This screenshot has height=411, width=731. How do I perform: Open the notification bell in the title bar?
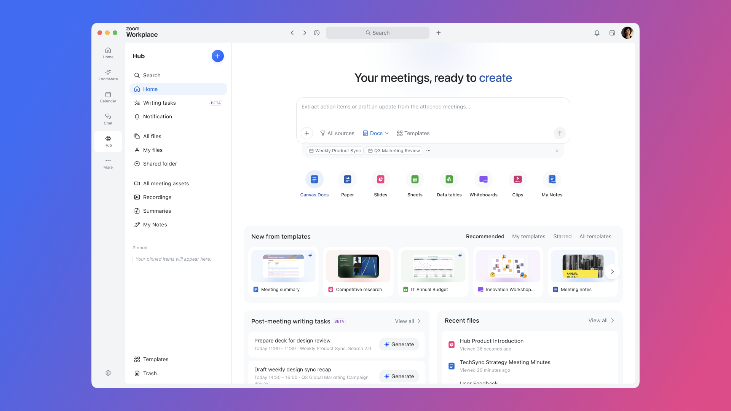coord(597,33)
